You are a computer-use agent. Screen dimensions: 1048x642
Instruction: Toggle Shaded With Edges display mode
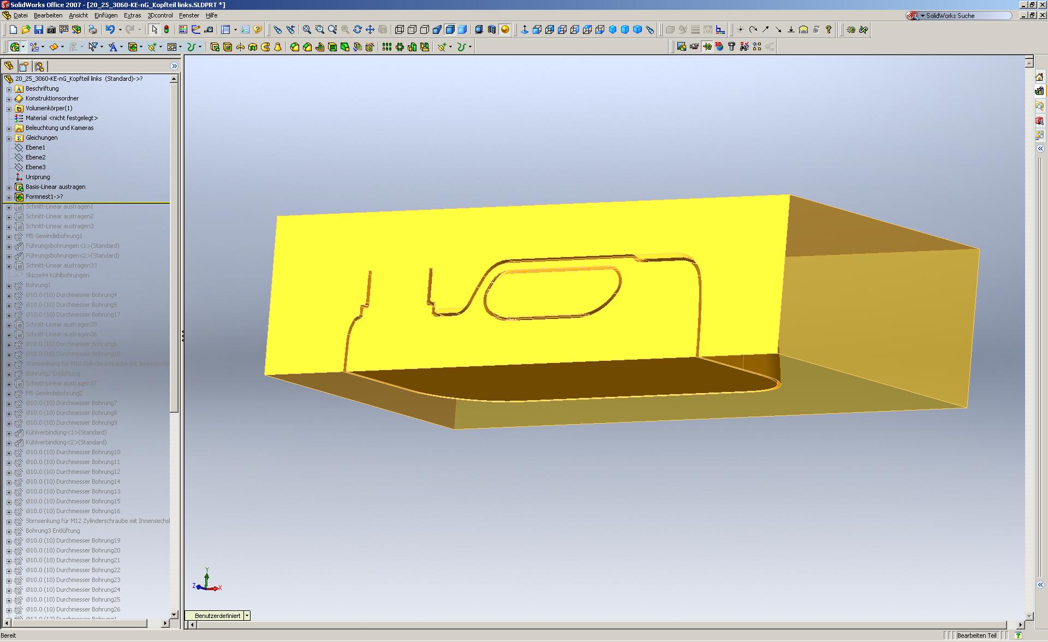pos(450,29)
